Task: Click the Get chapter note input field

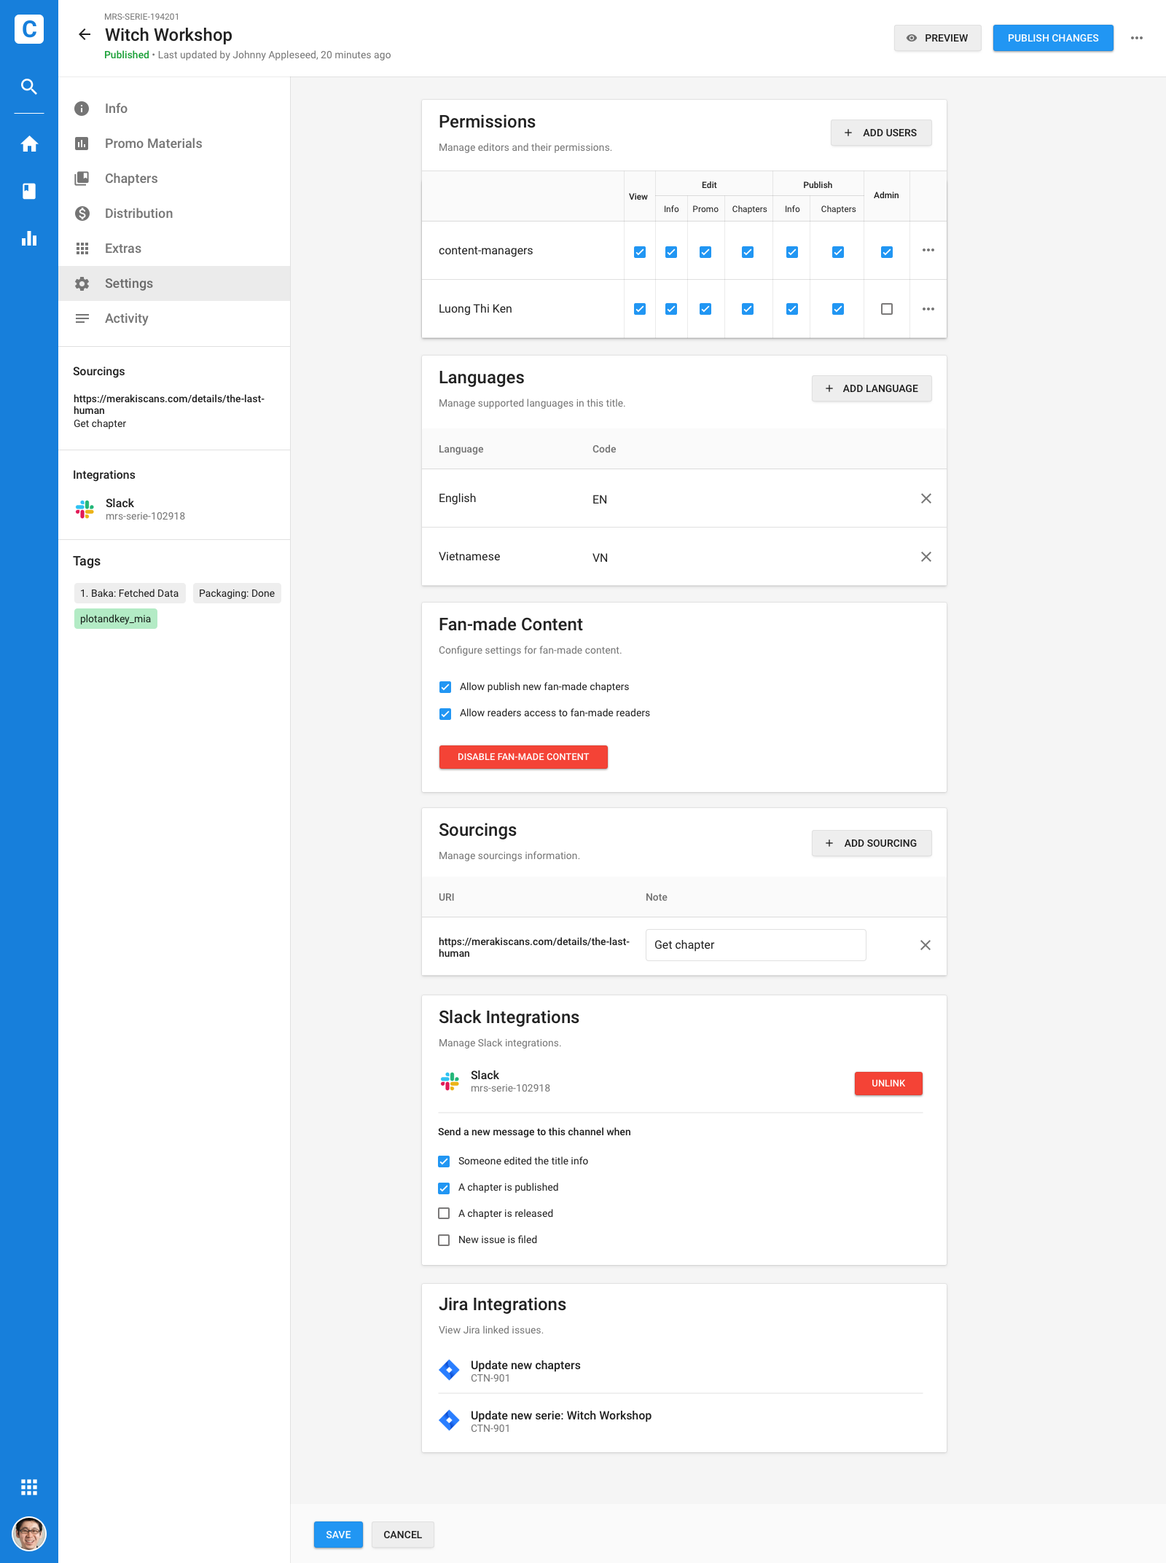Action: point(755,945)
